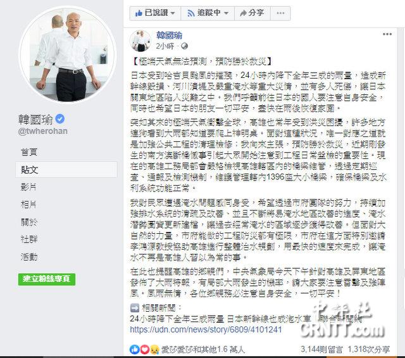The height and width of the screenshot is (358, 405).
Task: Click the blue verified badge by the page name
Action: pyautogui.click(x=60, y=119)
